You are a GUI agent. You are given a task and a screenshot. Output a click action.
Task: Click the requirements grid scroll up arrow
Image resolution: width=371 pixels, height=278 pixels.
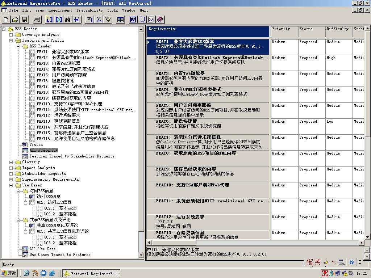pos(367,29)
